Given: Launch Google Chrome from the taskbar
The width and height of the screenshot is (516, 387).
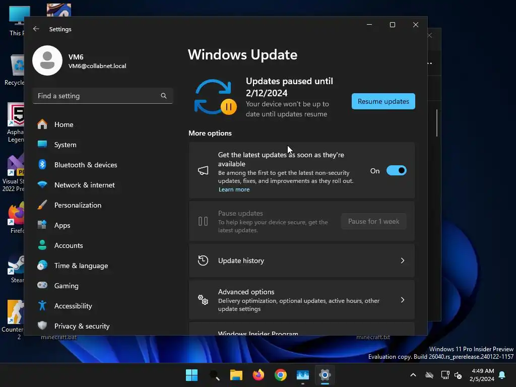Looking at the screenshot, I should tap(280, 375).
